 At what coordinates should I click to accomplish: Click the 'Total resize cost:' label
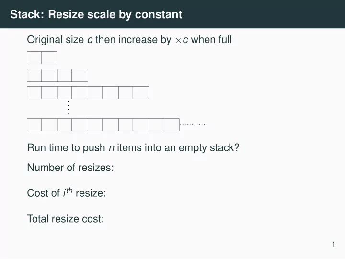pyautogui.click(x=66, y=219)
